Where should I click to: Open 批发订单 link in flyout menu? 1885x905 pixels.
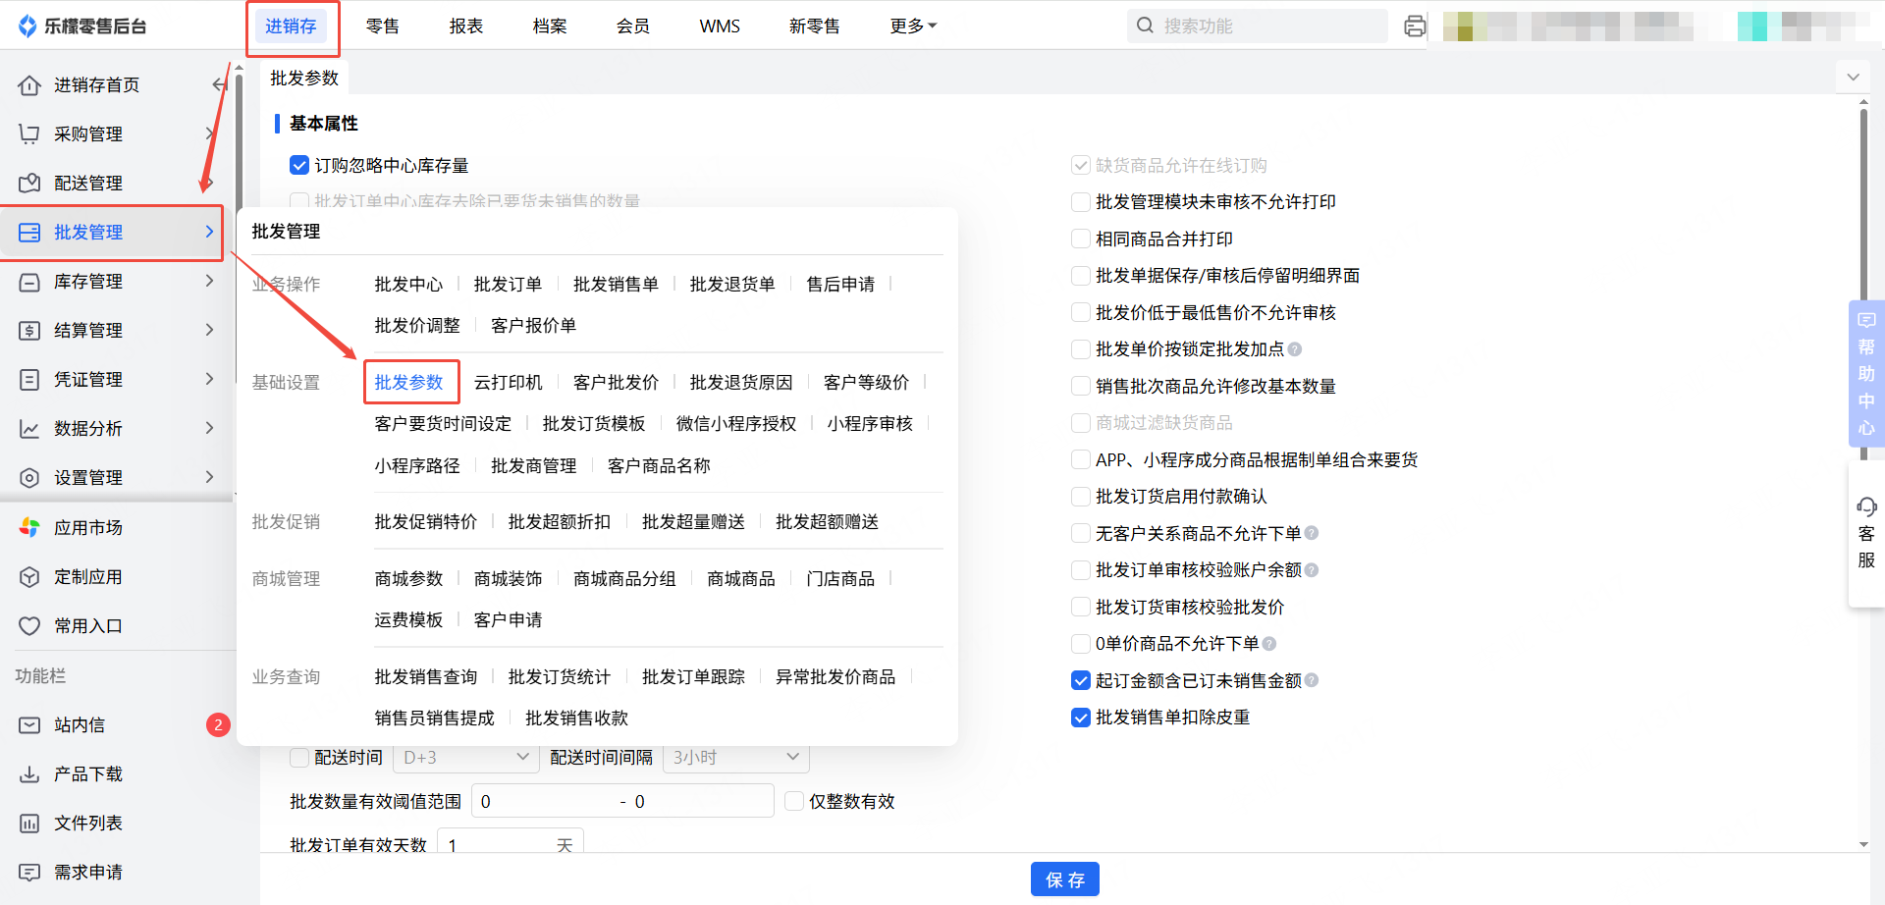coord(508,285)
